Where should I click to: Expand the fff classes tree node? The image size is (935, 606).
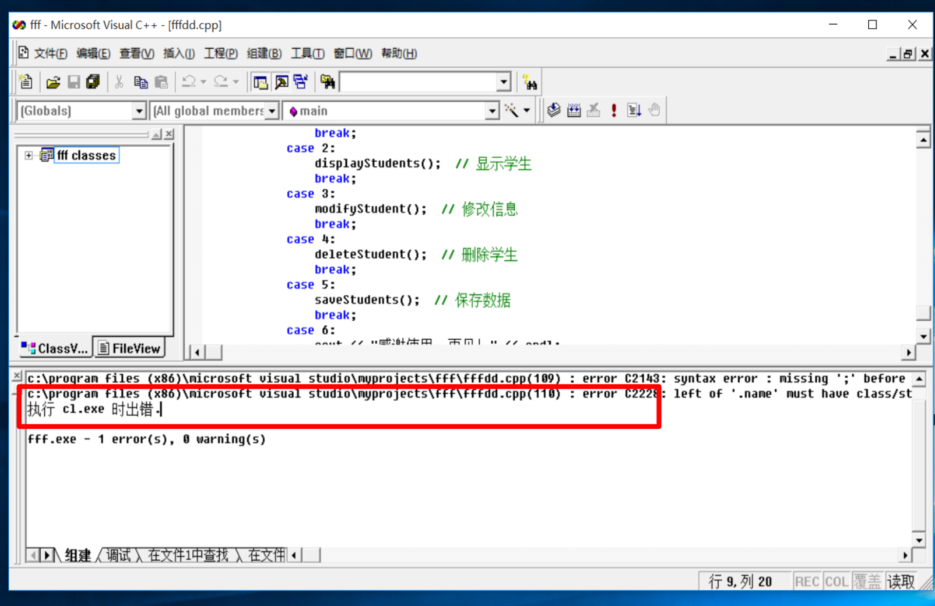[x=29, y=155]
